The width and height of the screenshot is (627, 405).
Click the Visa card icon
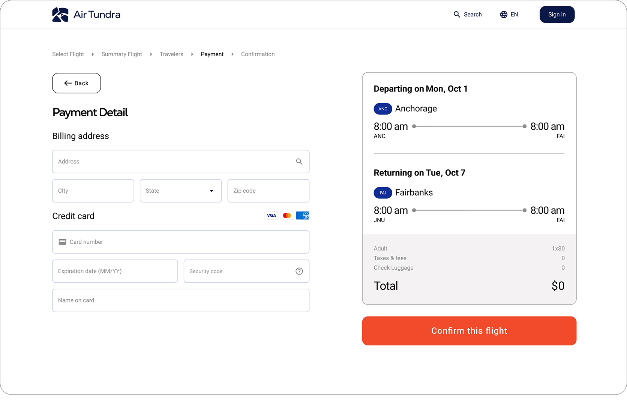(x=271, y=216)
